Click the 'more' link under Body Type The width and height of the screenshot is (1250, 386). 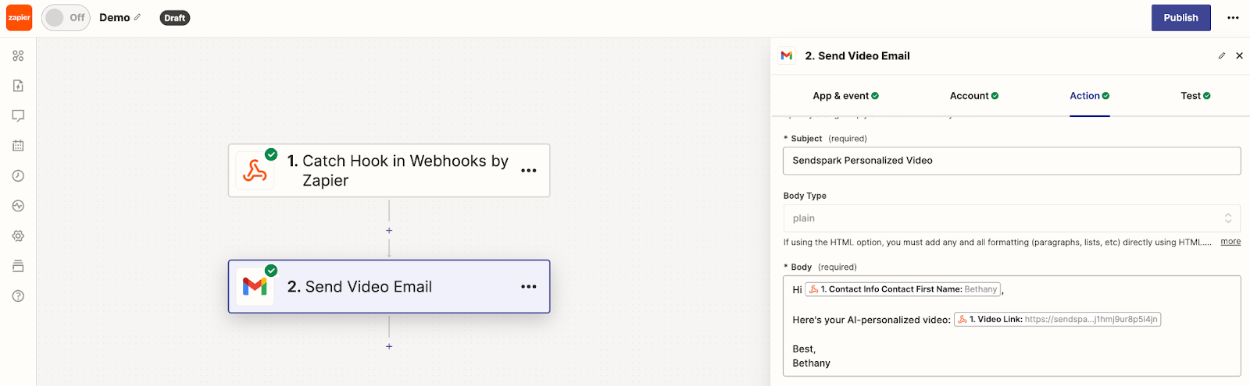1230,242
